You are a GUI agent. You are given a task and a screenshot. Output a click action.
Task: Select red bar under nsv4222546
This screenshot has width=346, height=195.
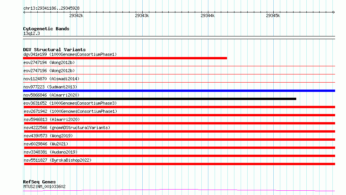[179, 131]
